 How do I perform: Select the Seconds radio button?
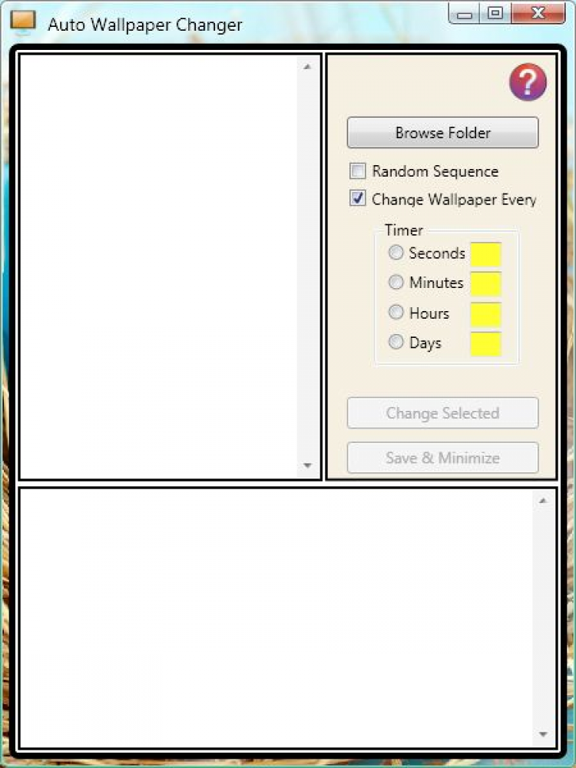point(396,253)
